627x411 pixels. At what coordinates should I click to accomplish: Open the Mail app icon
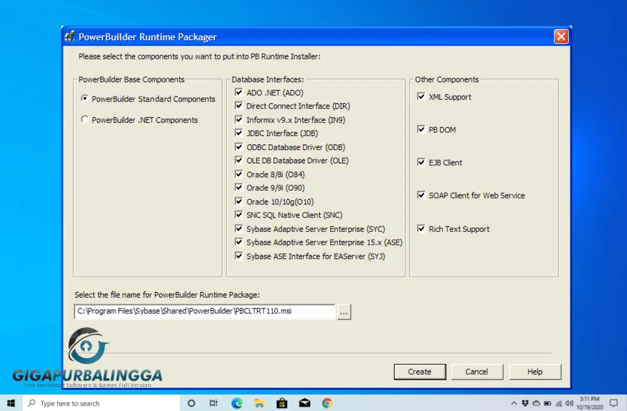point(304,403)
